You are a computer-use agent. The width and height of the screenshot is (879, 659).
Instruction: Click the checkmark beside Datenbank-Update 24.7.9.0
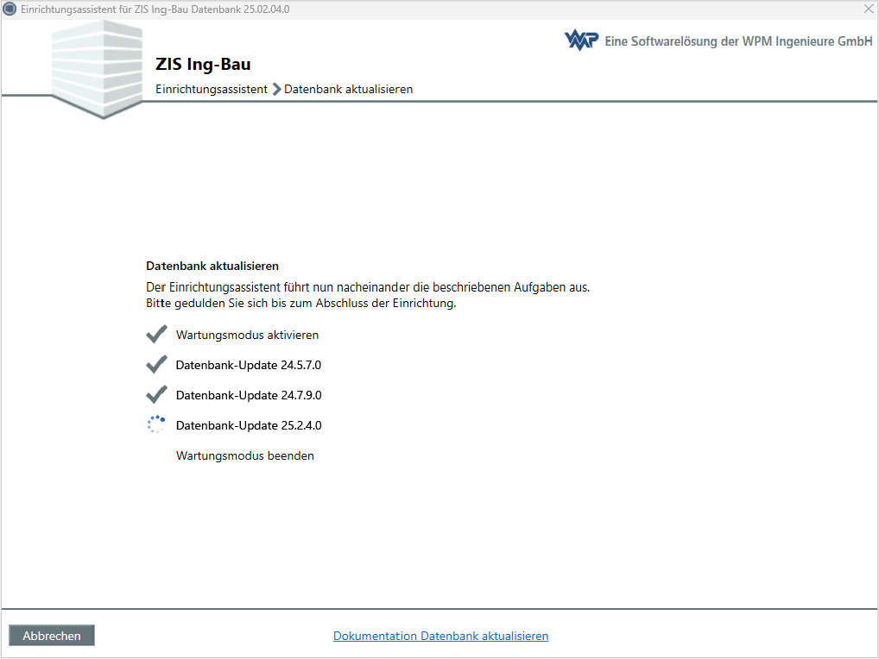point(156,394)
